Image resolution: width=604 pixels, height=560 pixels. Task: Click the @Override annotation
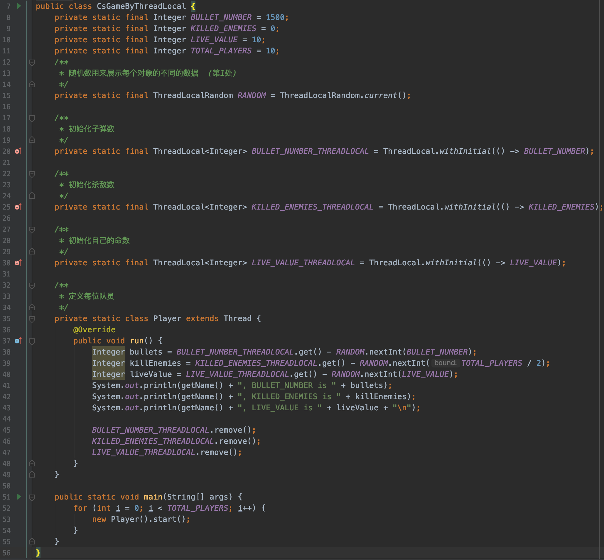tap(94, 329)
